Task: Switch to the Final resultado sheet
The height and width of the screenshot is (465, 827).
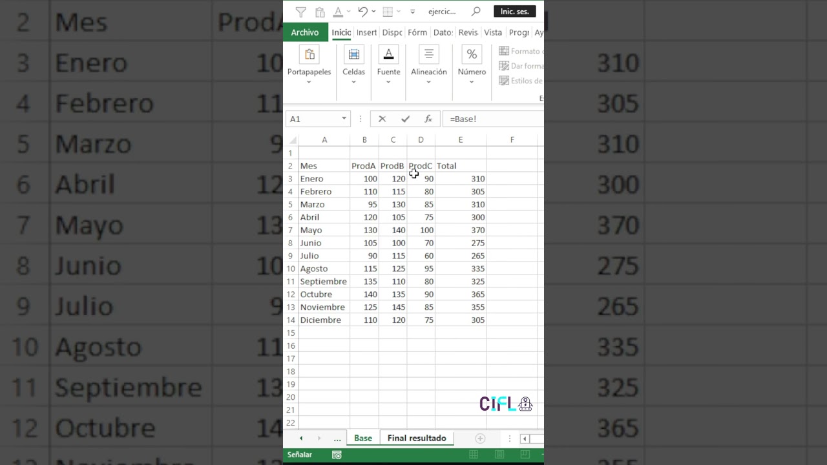Action: (417, 438)
